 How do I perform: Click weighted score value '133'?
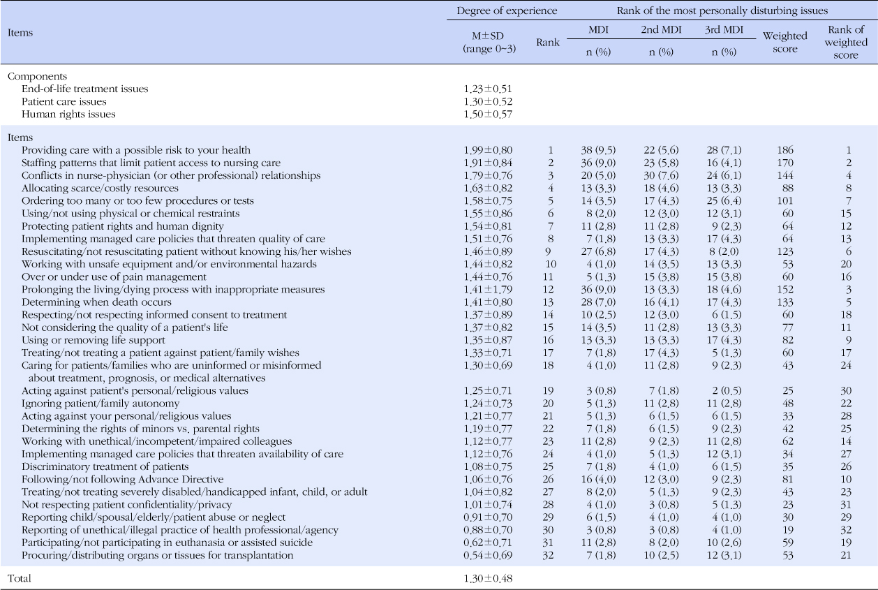[785, 301]
